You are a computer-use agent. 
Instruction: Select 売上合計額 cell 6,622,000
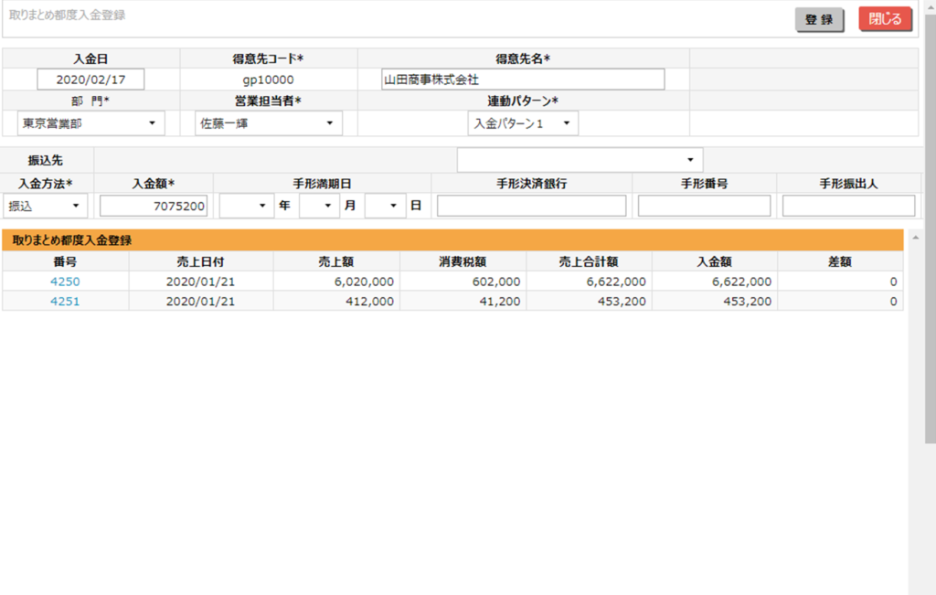[x=589, y=282]
